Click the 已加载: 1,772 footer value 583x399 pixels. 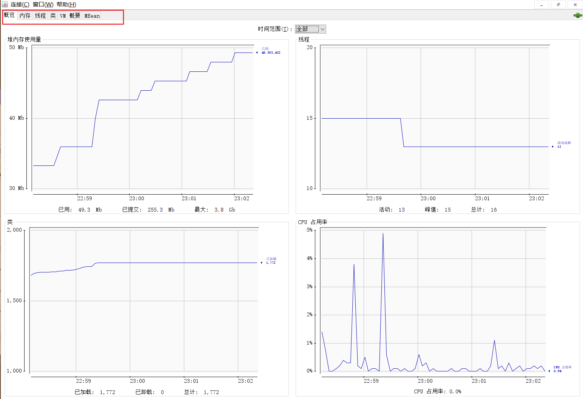pyautogui.click(x=95, y=392)
